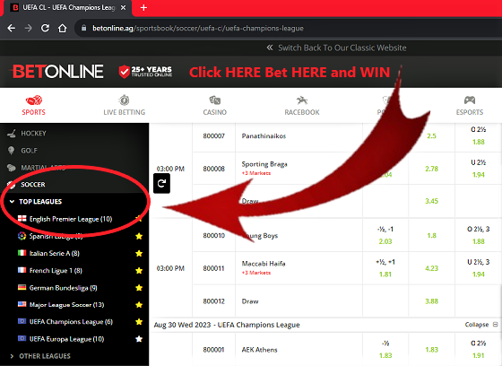Select Sporting Braga moneyline 2.78

(x=431, y=169)
